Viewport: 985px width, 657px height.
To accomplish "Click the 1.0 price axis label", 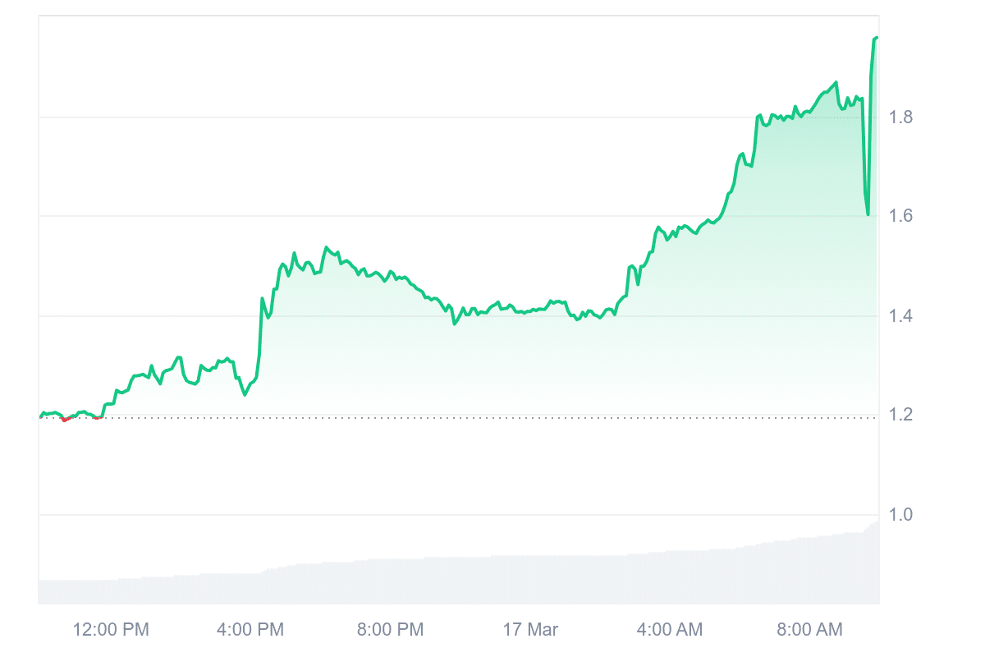I will pyautogui.click(x=902, y=515).
